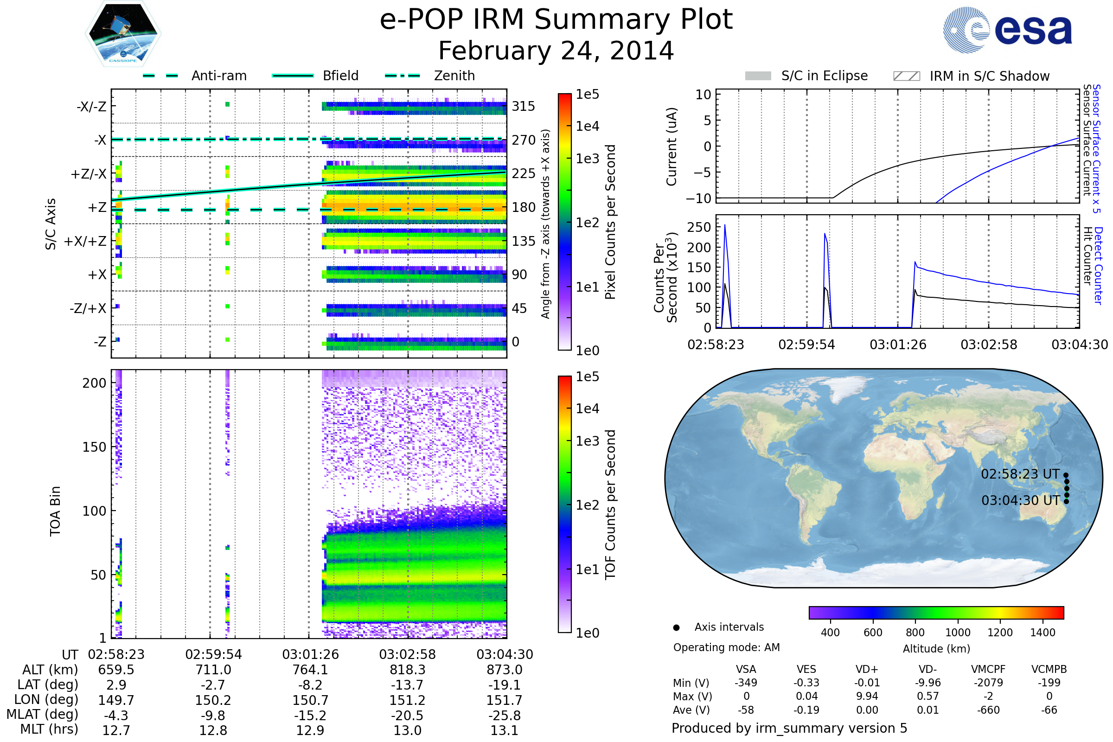Click the Zenith dash-dot legend marker
This screenshot has height=742, width=1113.
(402, 76)
